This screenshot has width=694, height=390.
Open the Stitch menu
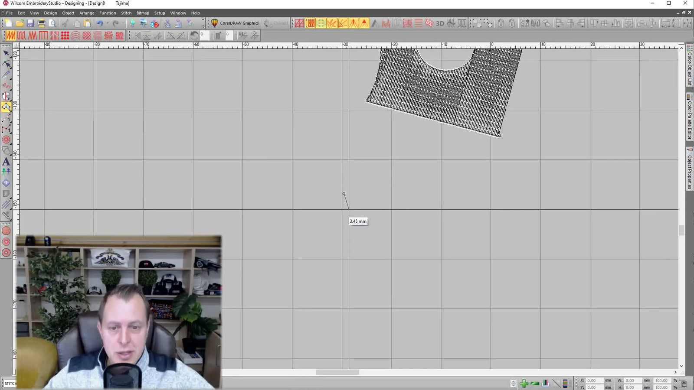[126, 13]
